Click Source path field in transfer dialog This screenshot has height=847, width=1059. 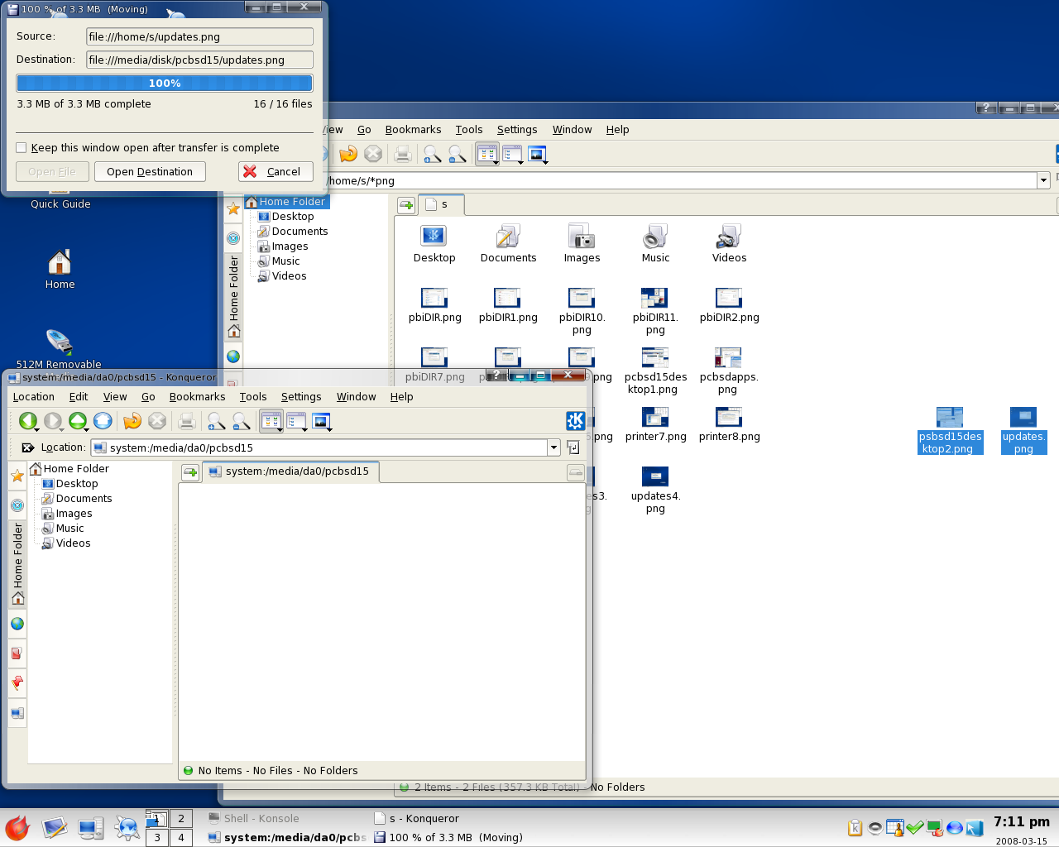[199, 36]
